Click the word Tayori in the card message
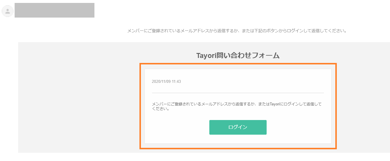 (x=275, y=104)
